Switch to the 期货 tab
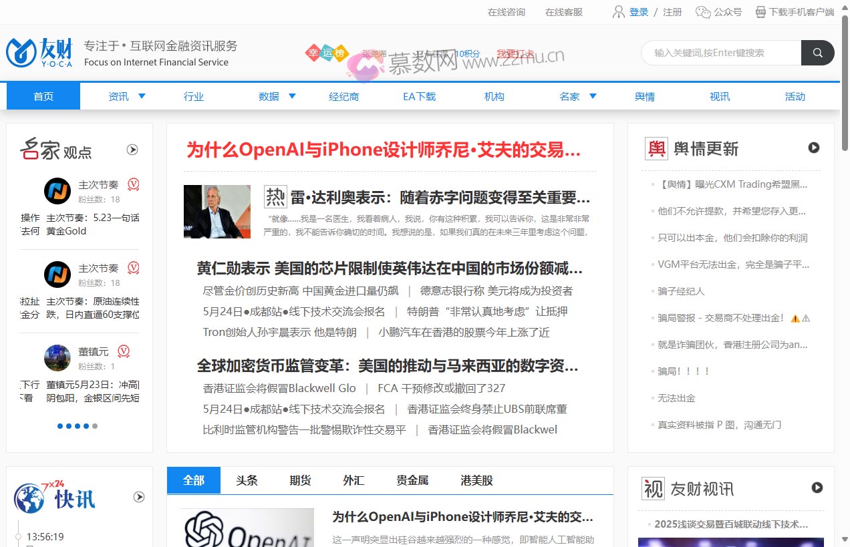The image size is (850, 547). point(299,480)
